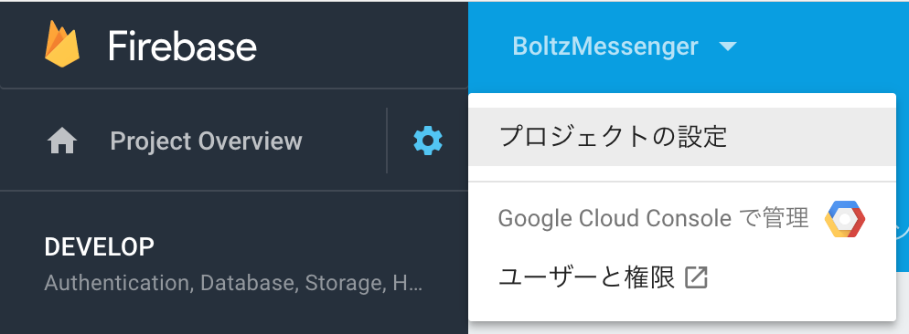Go to Project Overview
The height and width of the screenshot is (334, 909).
(206, 141)
